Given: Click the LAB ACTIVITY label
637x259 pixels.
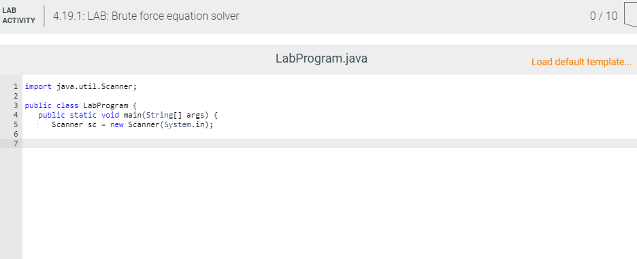Looking at the screenshot, I should 18,16.
